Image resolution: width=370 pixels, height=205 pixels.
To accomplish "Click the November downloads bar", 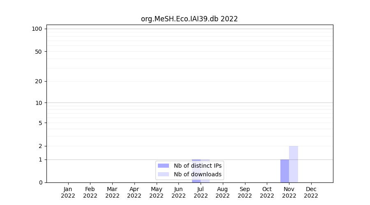I will coord(294,164).
